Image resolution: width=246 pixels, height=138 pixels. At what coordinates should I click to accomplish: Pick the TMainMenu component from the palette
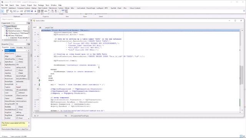click(8, 11)
